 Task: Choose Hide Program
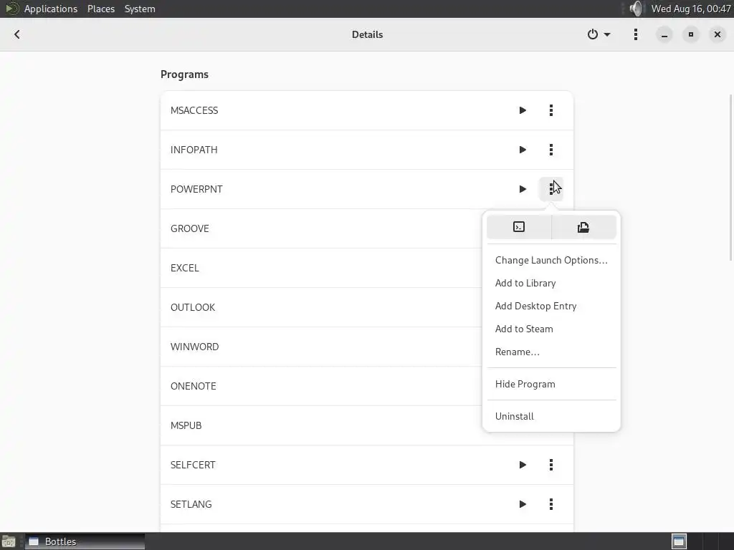[551, 384]
